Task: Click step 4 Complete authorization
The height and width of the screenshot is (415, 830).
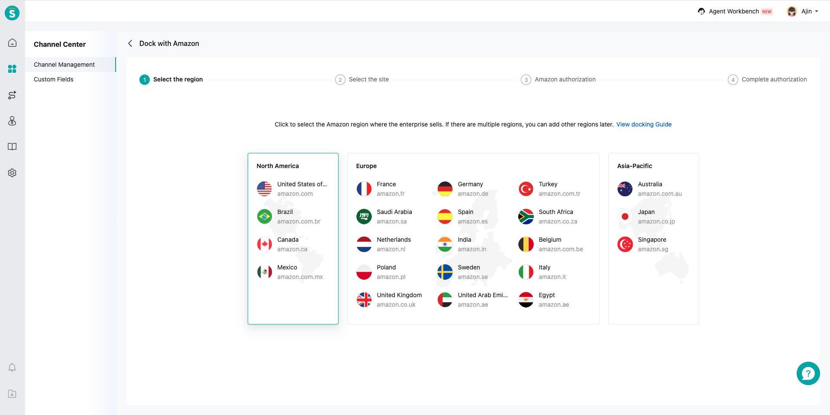Action: [767, 80]
